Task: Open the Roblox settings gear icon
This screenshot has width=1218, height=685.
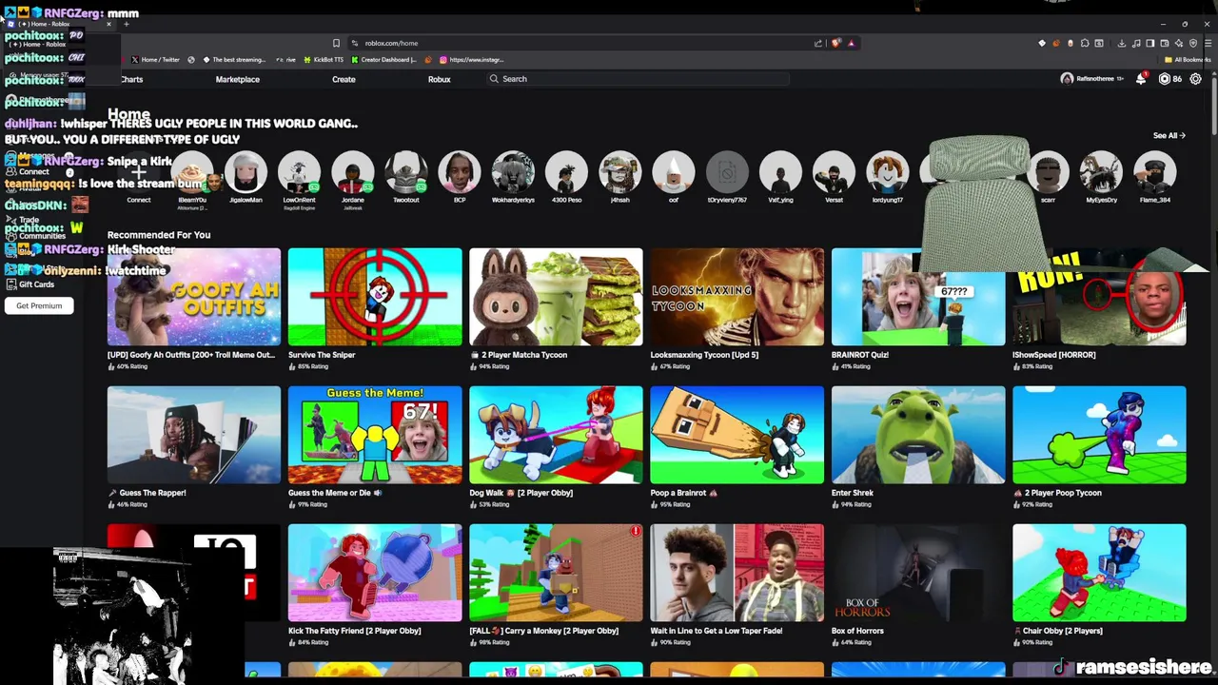Action: tap(1196, 79)
